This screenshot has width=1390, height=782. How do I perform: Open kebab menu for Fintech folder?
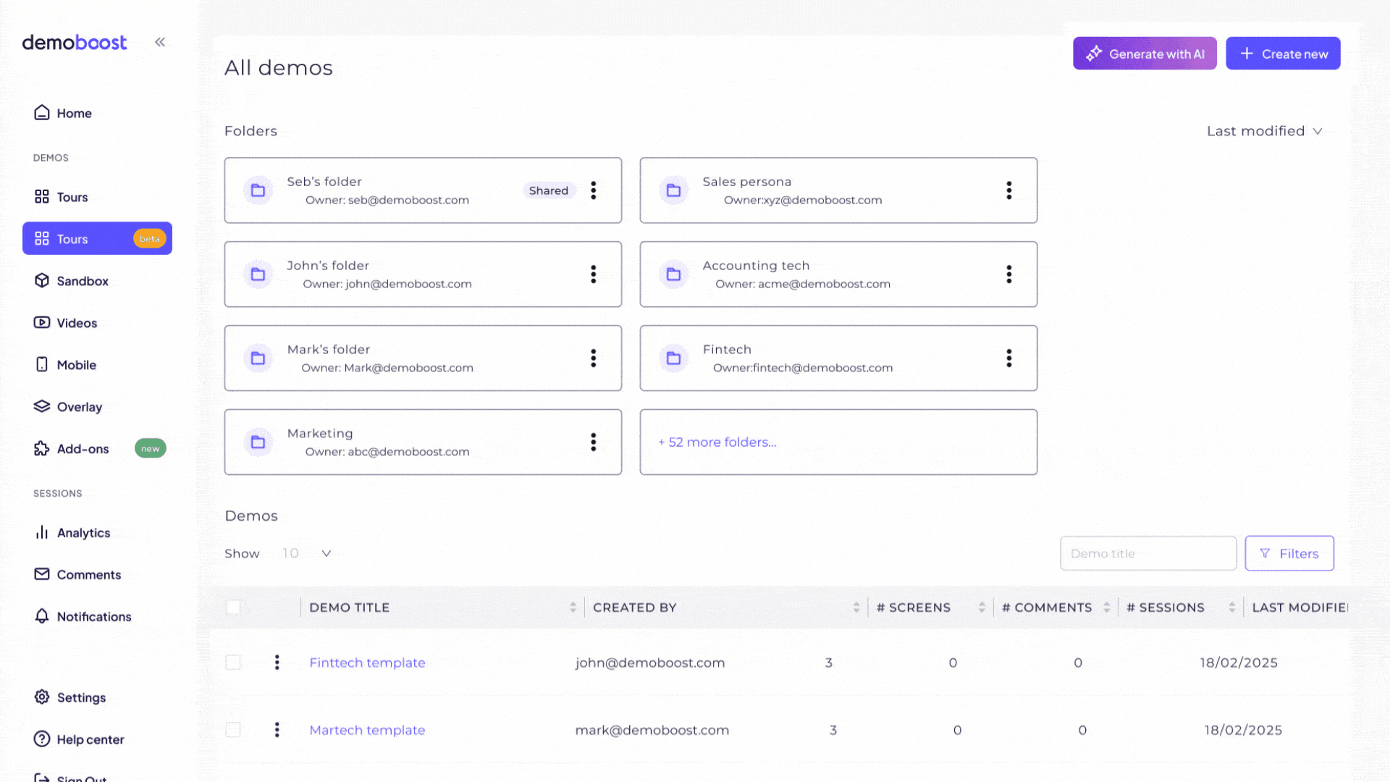[x=1008, y=358]
